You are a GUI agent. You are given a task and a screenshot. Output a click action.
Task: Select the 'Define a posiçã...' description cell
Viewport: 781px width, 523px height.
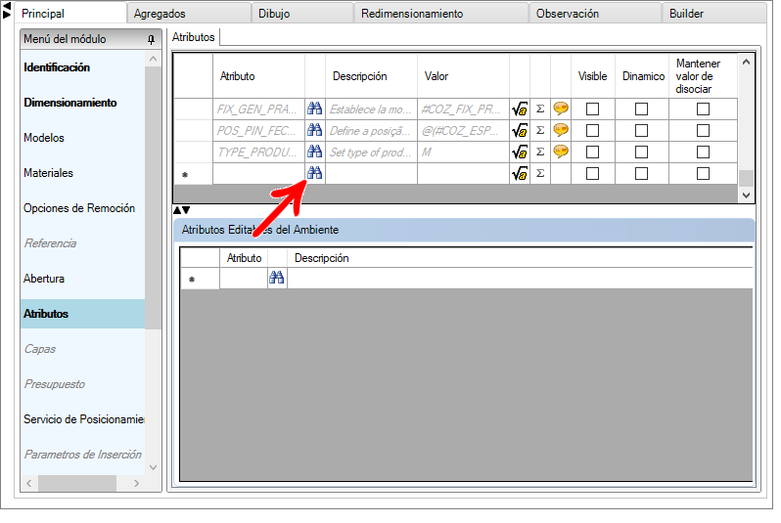coord(371,130)
